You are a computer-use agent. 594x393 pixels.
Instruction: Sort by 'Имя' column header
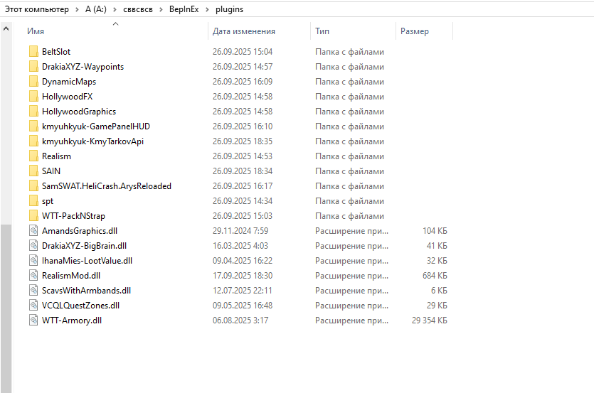pos(36,31)
